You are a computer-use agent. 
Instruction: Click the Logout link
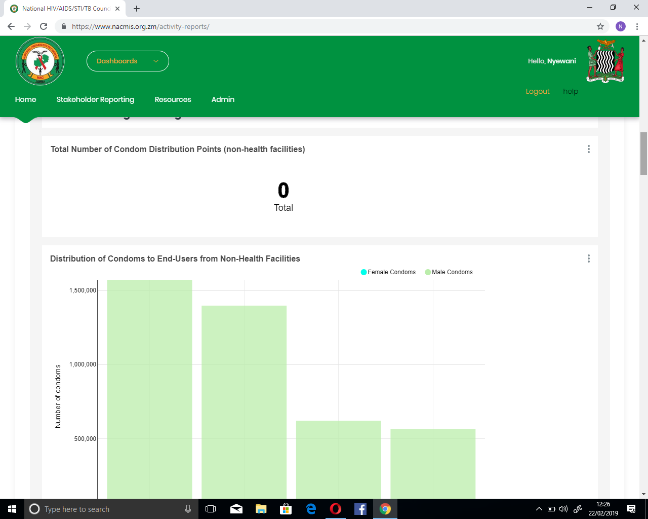pyautogui.click(x=538, y=91)
